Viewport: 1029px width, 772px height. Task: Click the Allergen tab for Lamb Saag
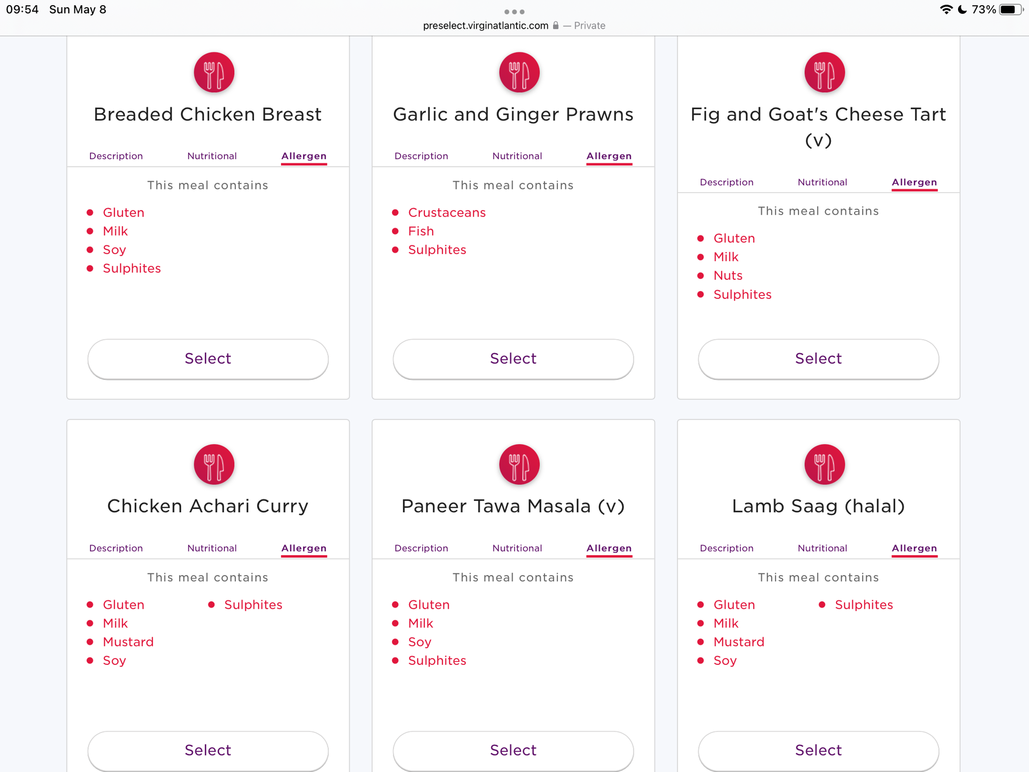pos(914,548)
